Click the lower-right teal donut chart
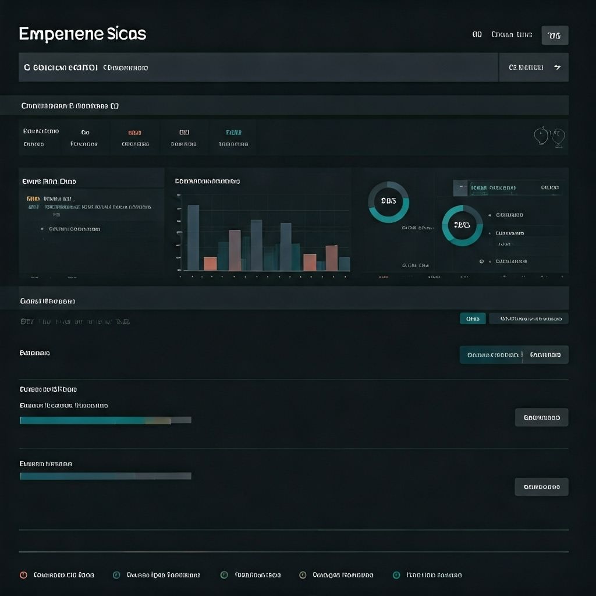The width and height of the screenshot is (596, 596). tap(462, 225)
